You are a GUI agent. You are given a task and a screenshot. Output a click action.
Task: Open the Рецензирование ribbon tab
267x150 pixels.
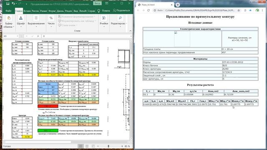[x=68, y=11]
